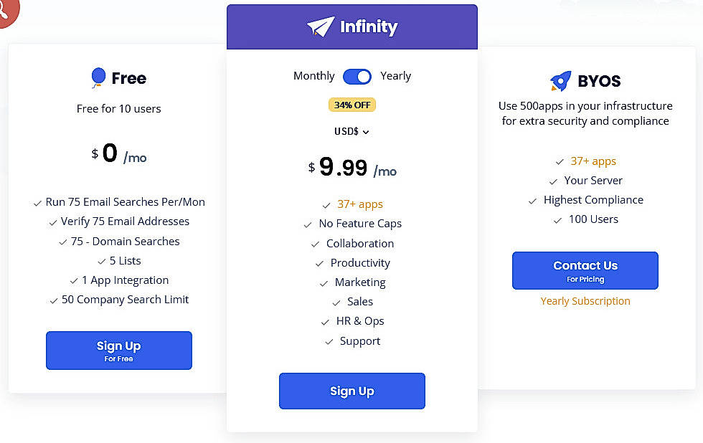Click the 34% OFF badge

[x=351, y=104]
